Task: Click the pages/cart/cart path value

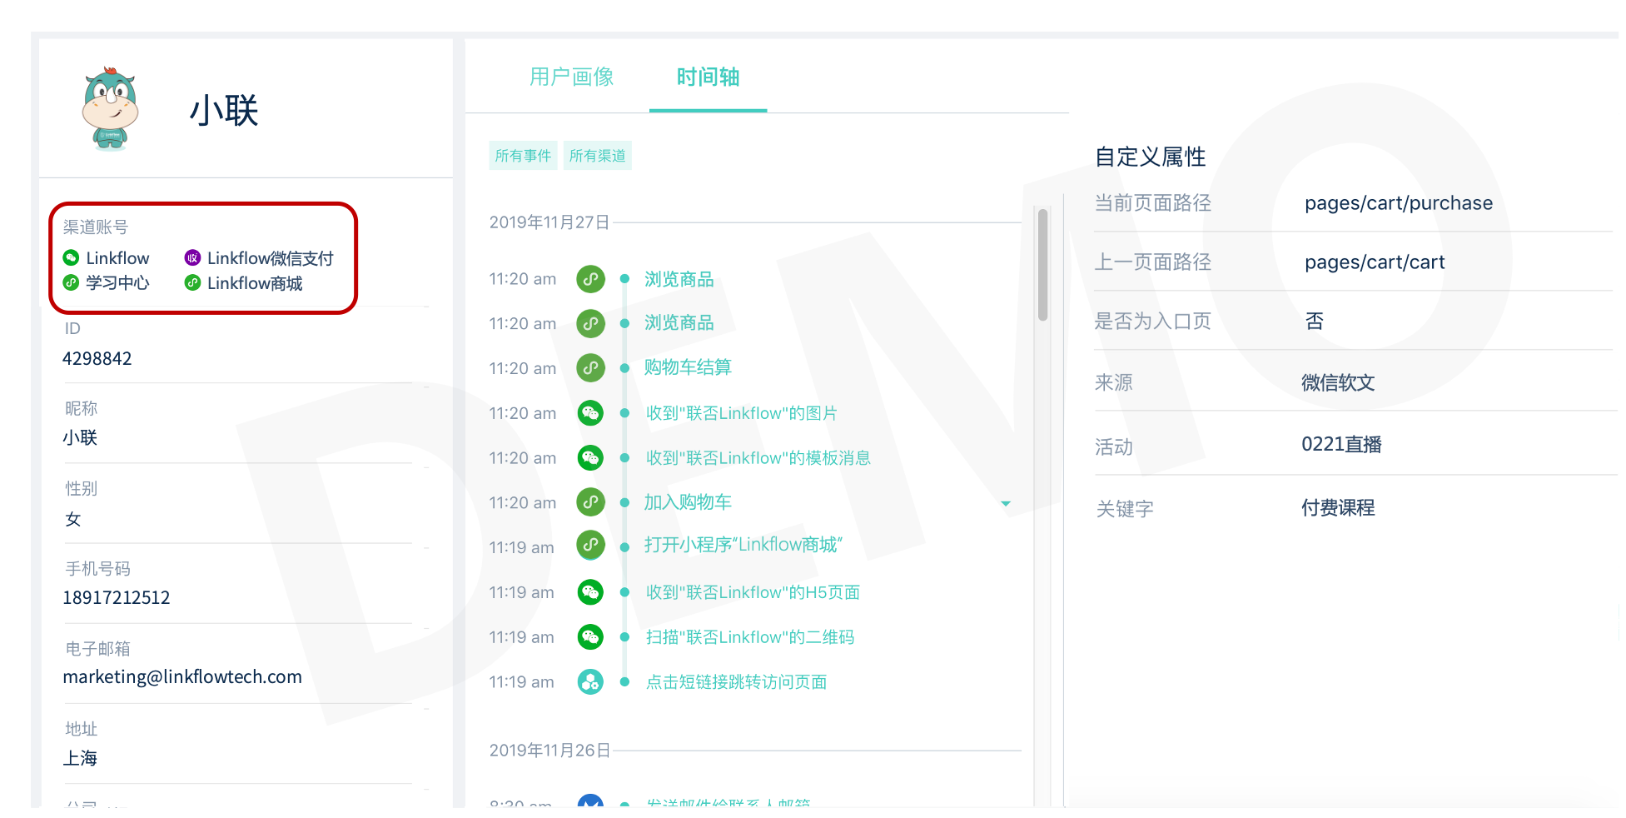Action: coord(1375,262)
